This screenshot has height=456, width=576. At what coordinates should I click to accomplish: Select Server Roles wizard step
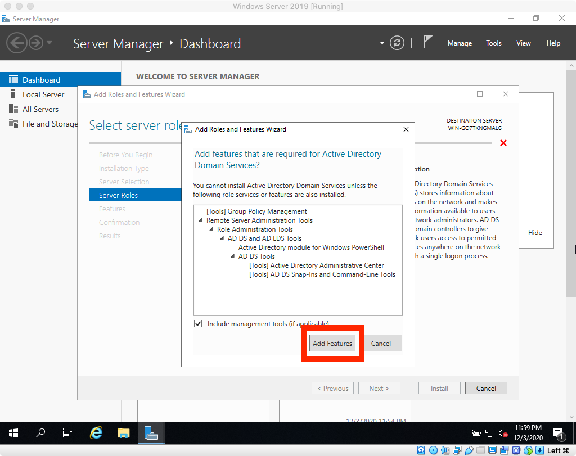pyautogui.click(x=135, y=195)
